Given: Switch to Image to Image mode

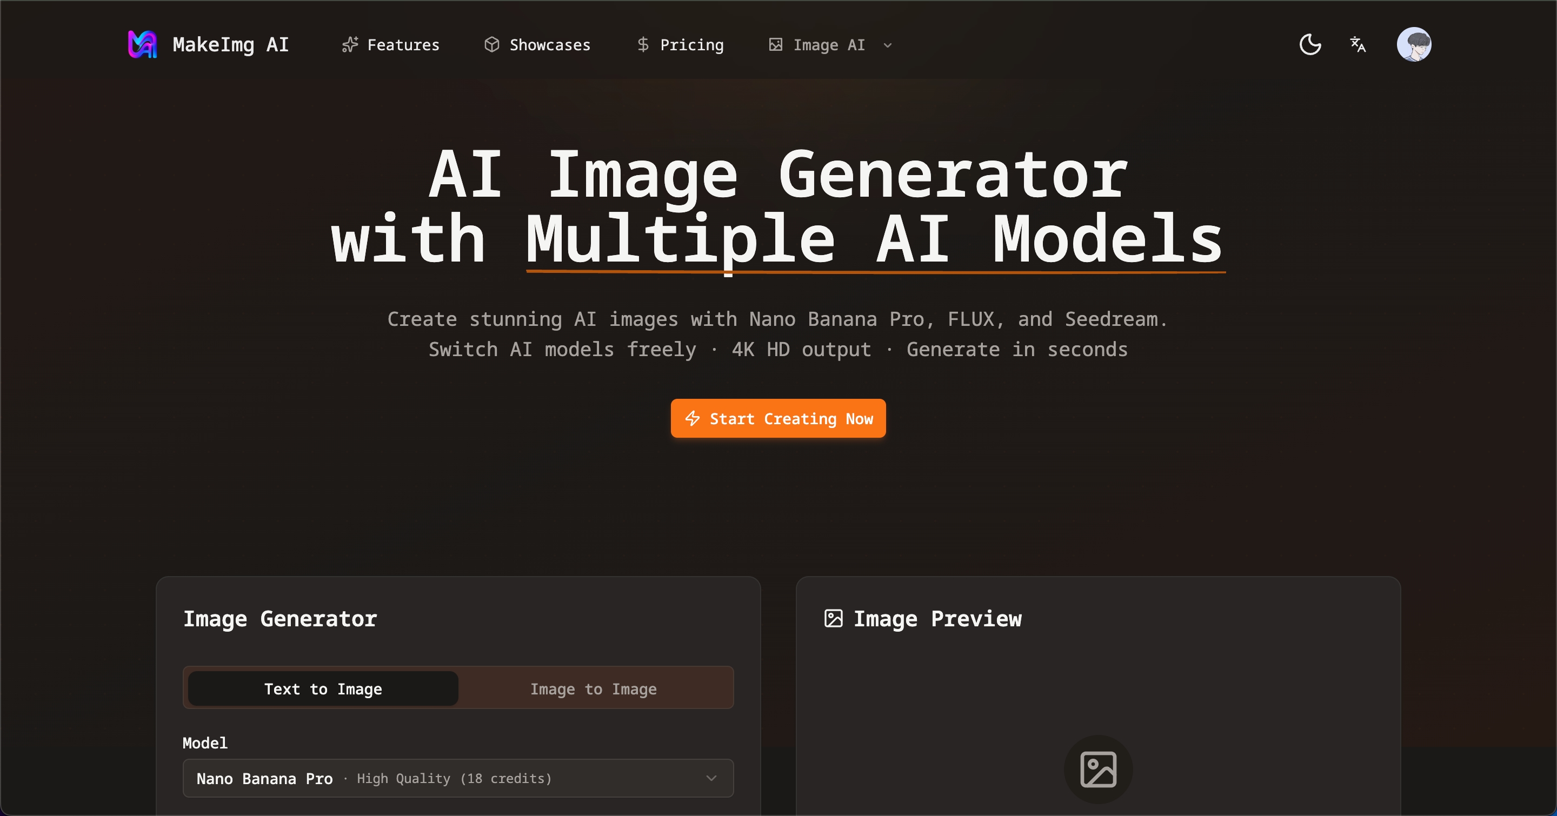Looking at the screenshot, I should coord(594,688).
